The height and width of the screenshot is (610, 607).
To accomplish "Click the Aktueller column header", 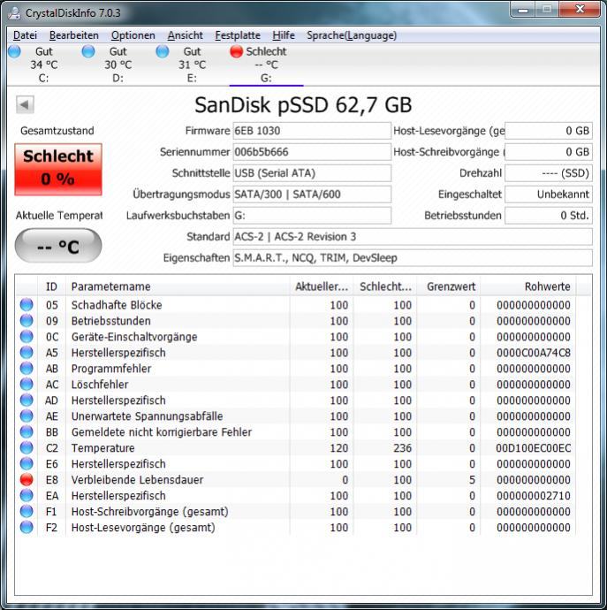I will [x=322, y=286].
